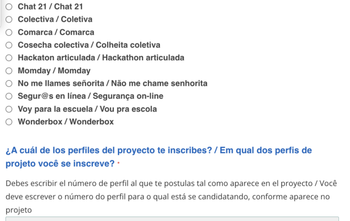
Task: Click the Colheita coletiva label text
Action: [x=128, y=45]
